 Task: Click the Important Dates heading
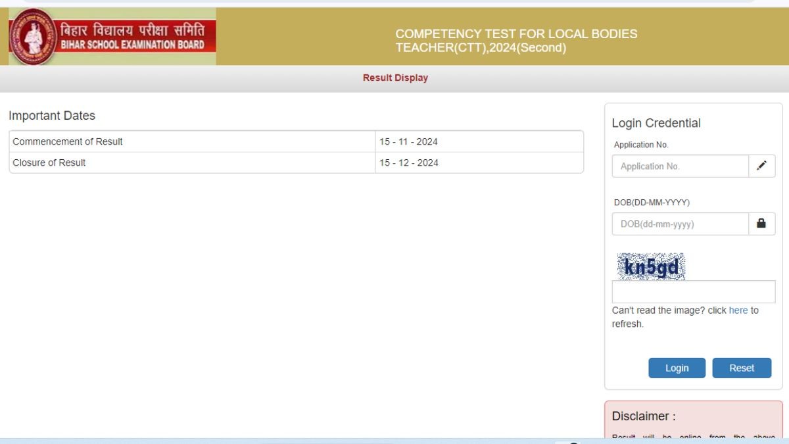52,116
